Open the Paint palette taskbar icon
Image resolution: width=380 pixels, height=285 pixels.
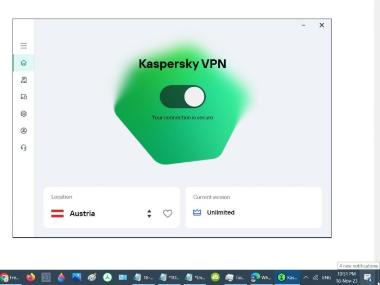[x=92, y=277]
